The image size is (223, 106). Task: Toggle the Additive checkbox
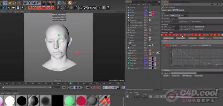[x=189, y=29]
